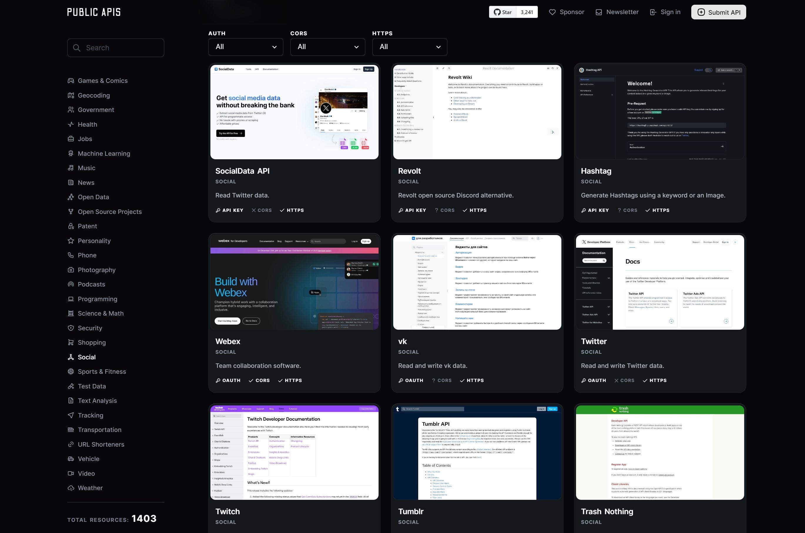Open the AUTH filter dropdown
Viewport: 805px width, 533px height.
(245, 46)
